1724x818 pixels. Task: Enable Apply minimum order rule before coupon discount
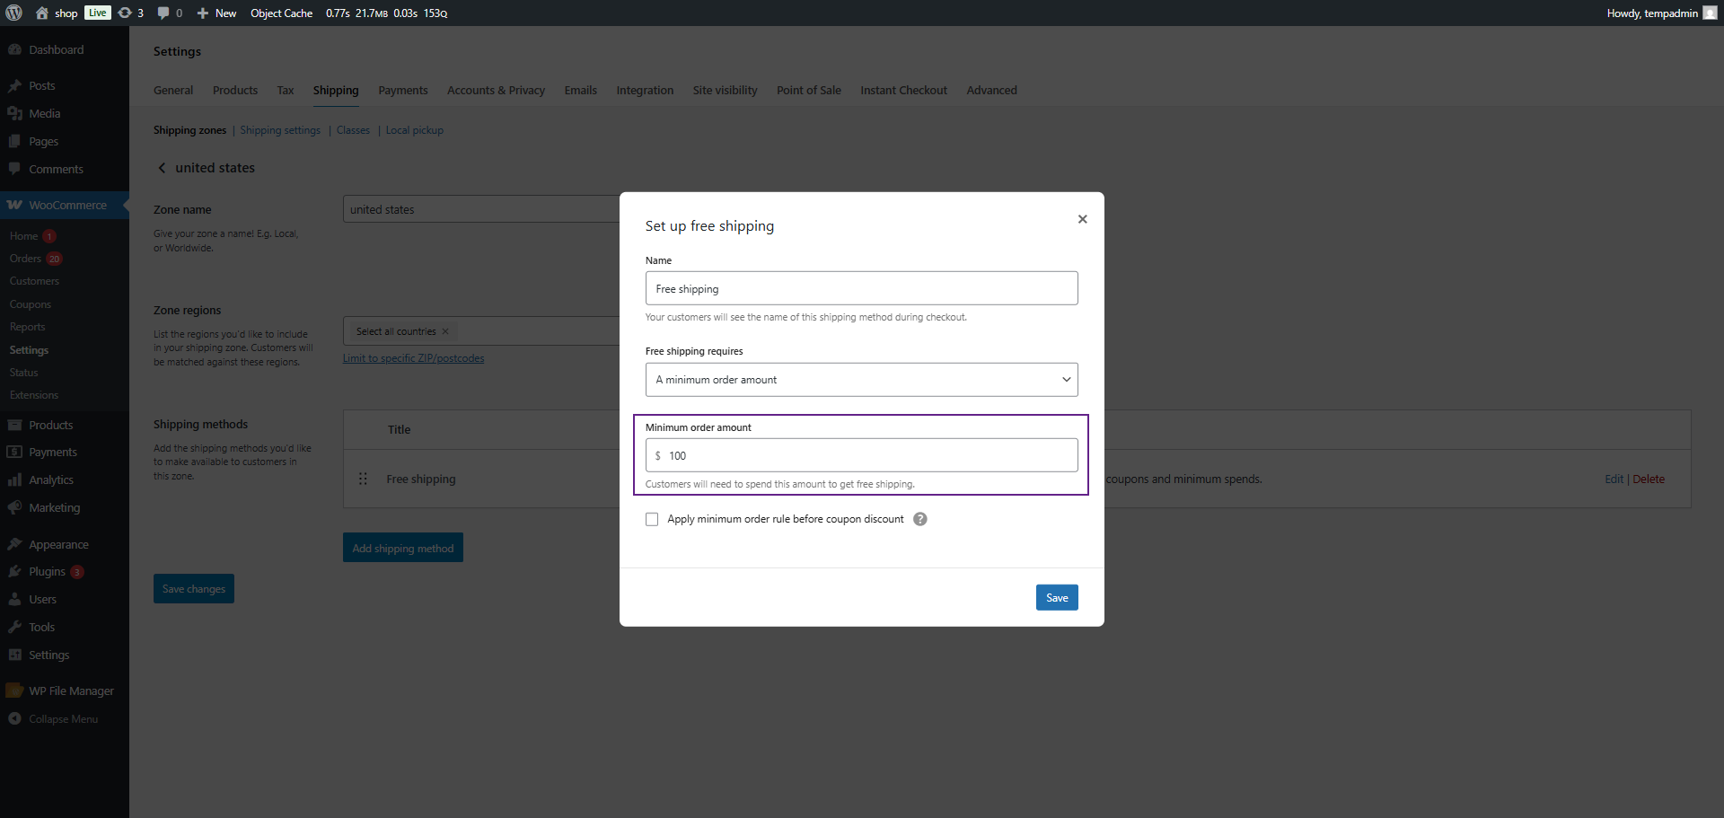(652, 519)
